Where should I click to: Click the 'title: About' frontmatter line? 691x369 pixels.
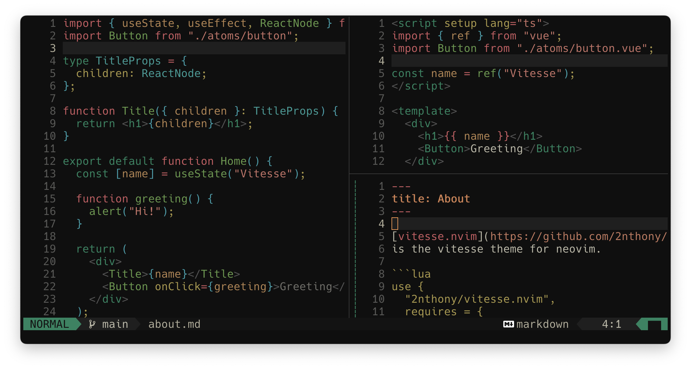pyautogui.click(x=431, y=199)
